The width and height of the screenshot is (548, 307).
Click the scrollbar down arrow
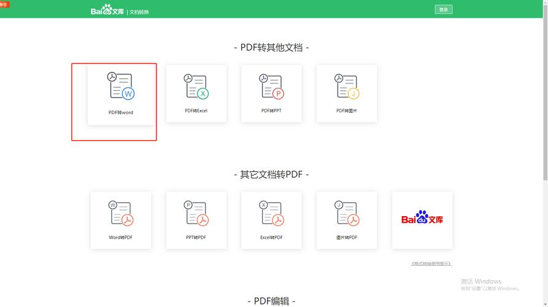545,303
